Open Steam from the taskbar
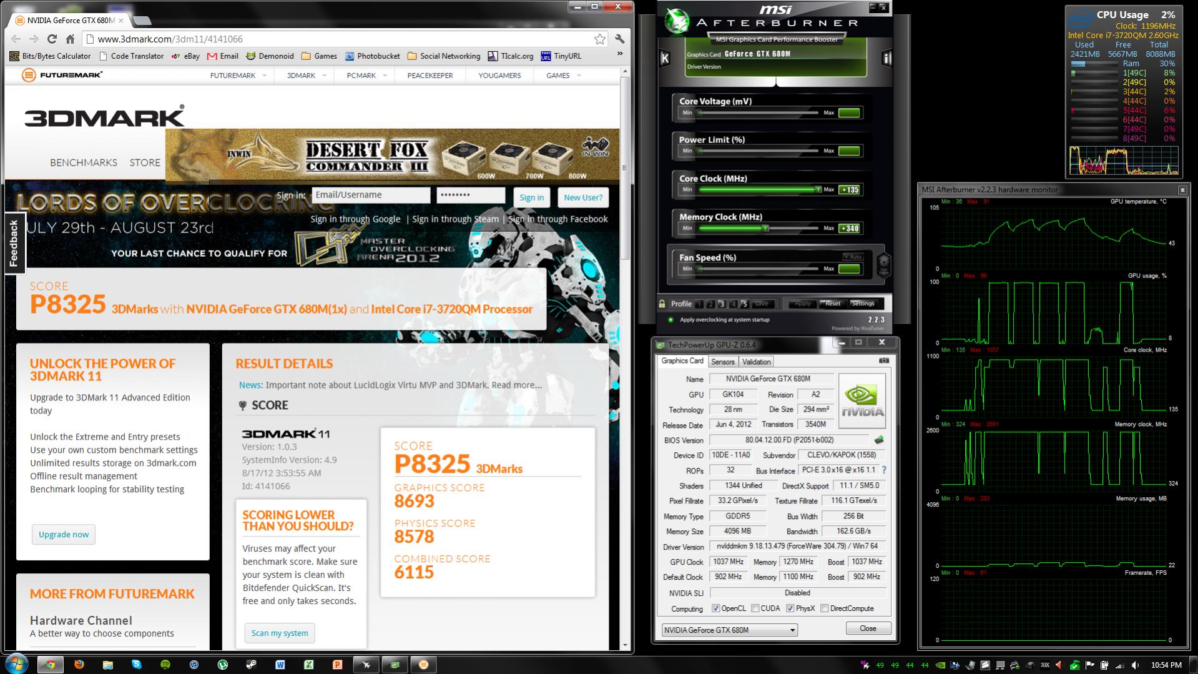Image resolution: width=1198 pixels, height=674 pixels. tap(251, 665)
